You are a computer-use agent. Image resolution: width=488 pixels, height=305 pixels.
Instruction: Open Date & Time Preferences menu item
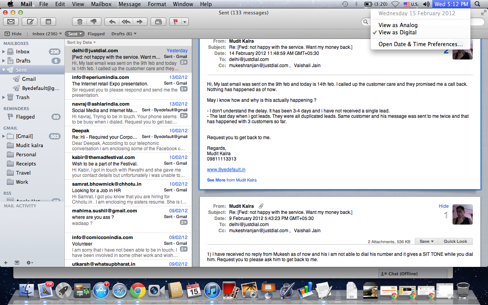420,44
